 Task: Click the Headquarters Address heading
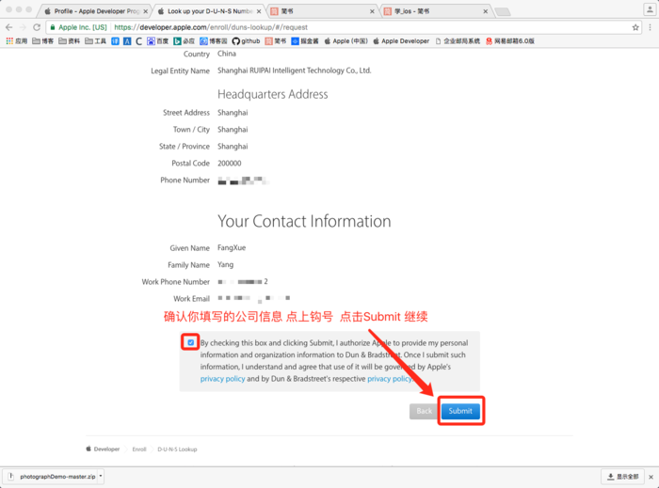click(x=273, y=94)
